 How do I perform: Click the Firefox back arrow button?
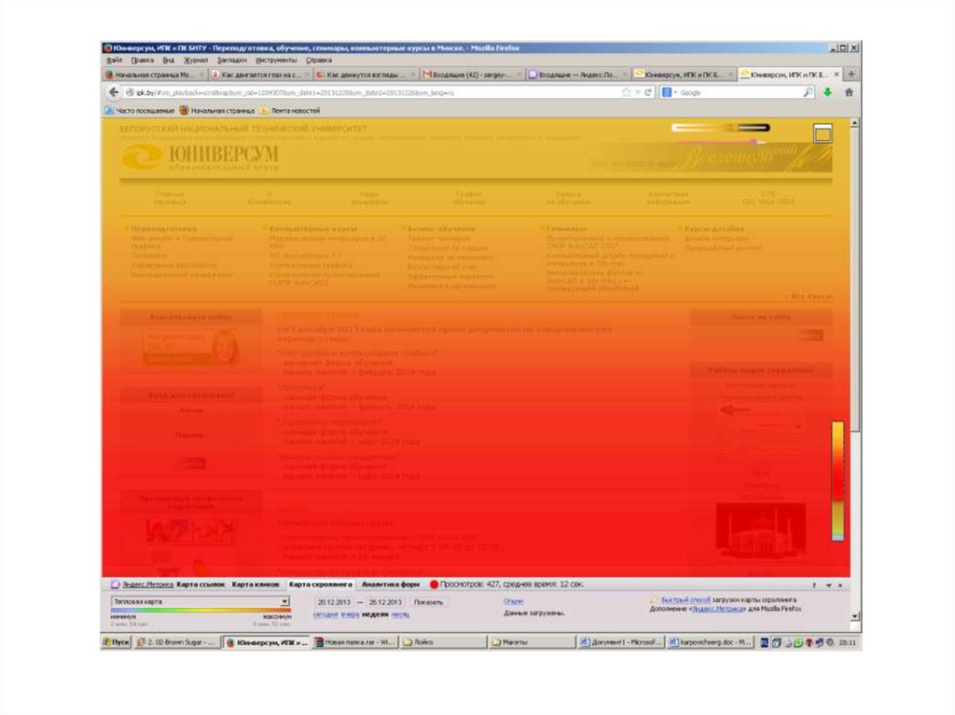coord(113,92)
